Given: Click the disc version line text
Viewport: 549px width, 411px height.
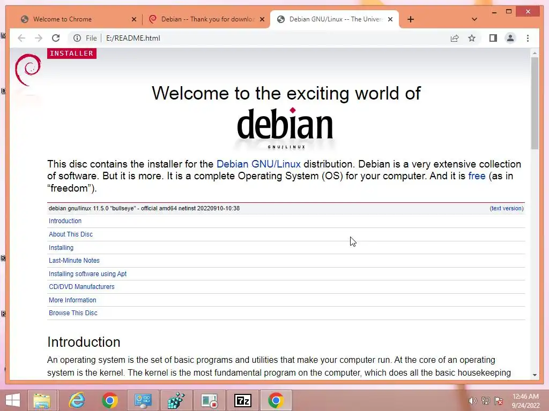Looking at the screenshot, I should pos(144,208).
